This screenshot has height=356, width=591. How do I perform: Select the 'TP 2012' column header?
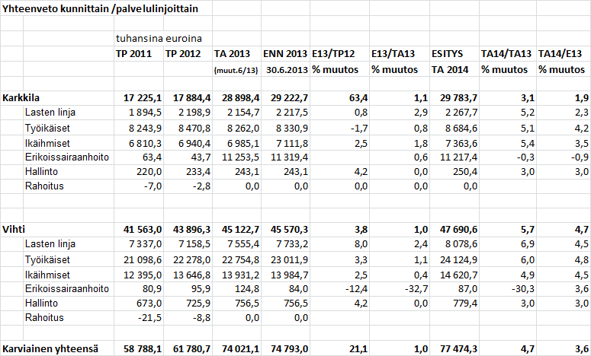coord(183,54)
